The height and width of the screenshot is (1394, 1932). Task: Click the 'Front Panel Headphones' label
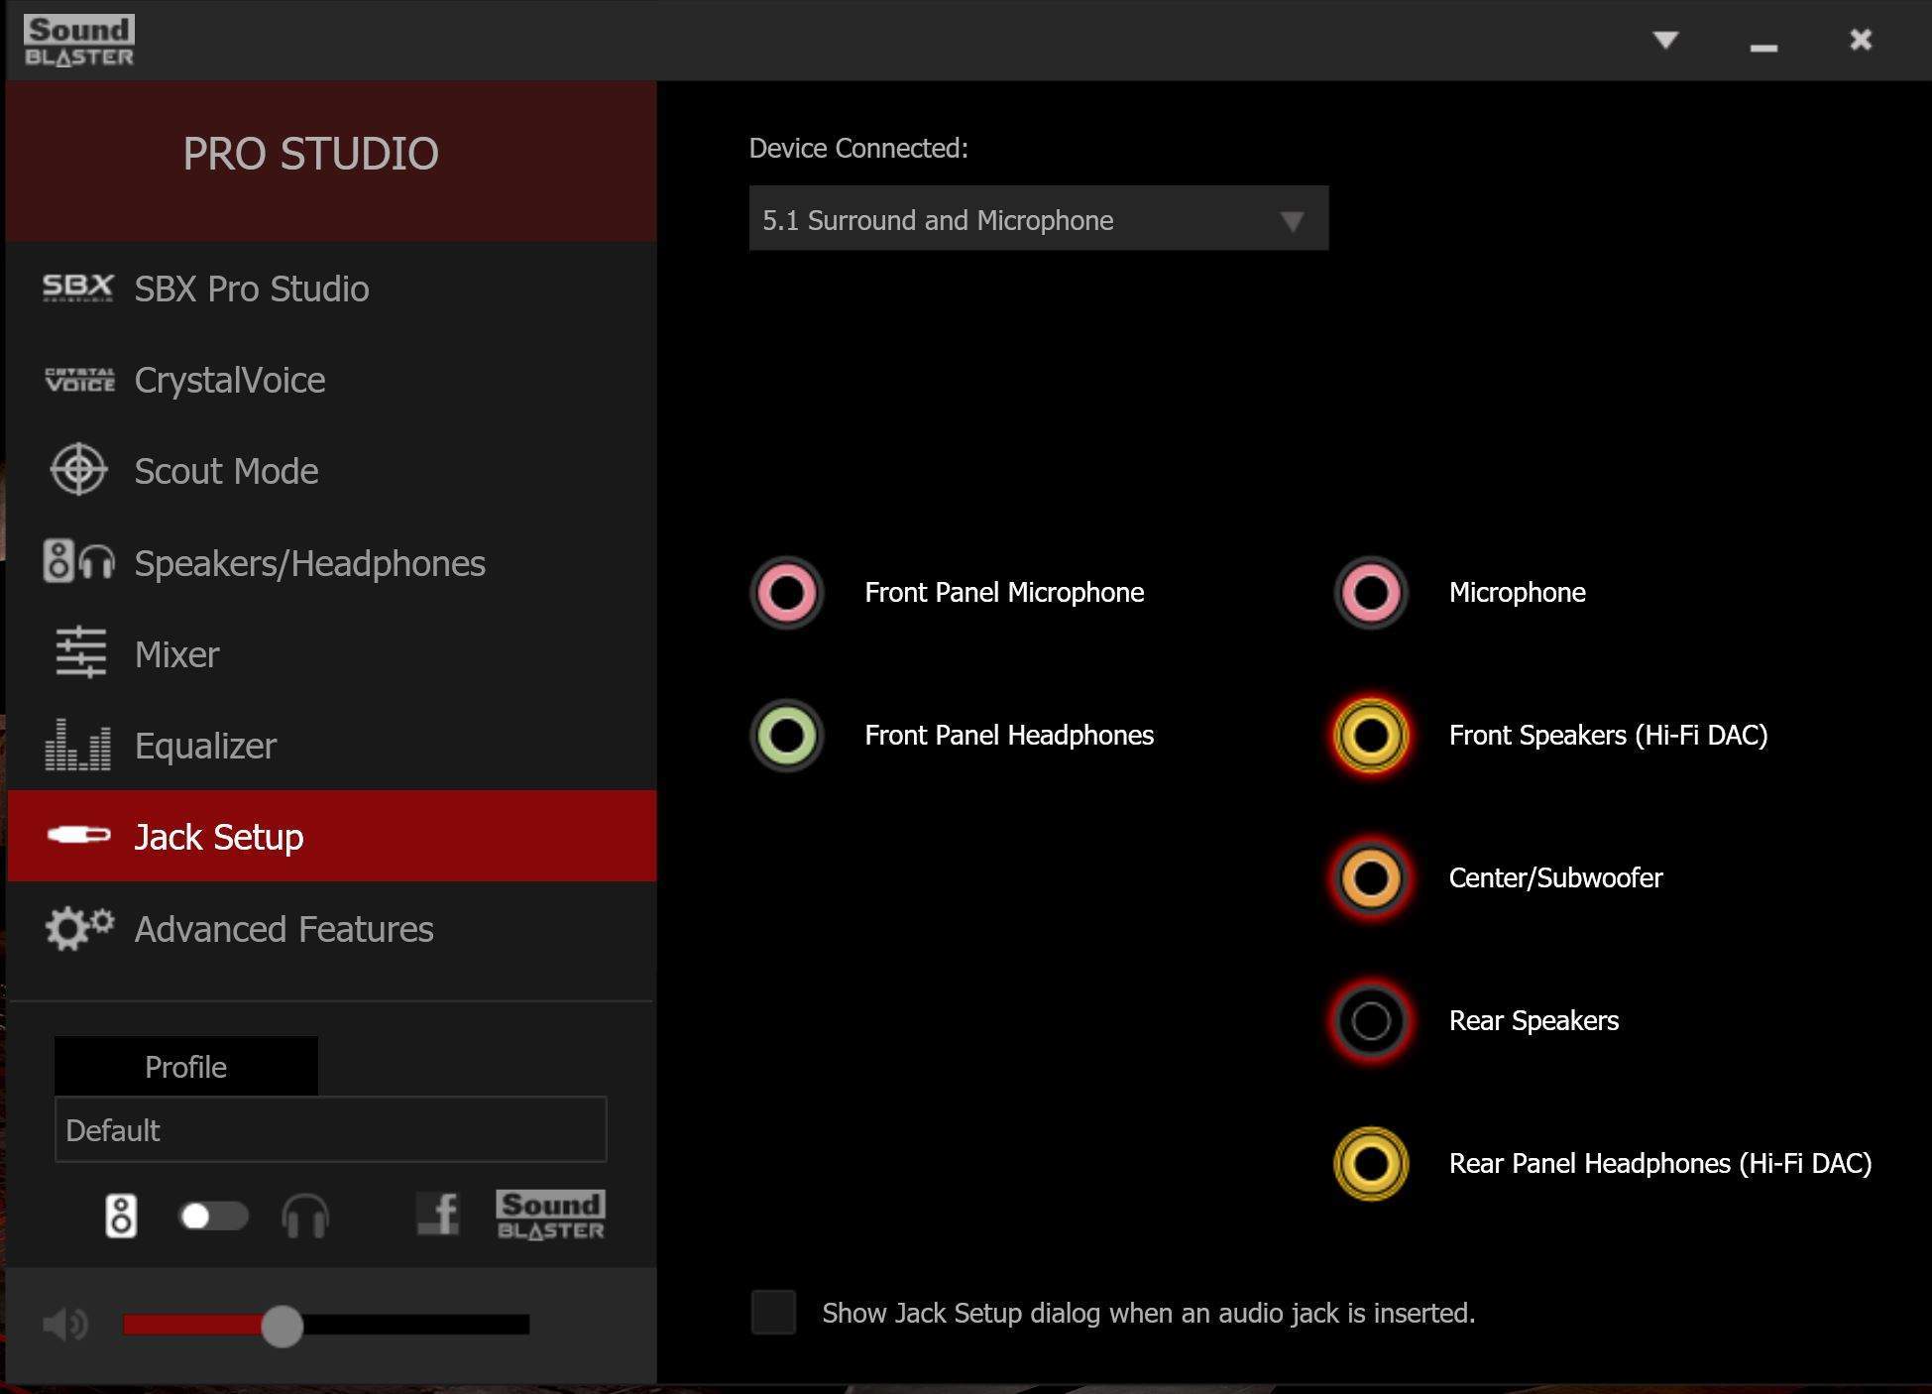coord(1009,736)
